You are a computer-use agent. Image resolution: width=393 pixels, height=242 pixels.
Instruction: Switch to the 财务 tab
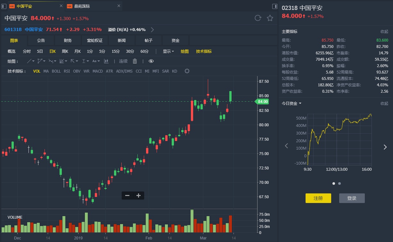click(68, 41)
